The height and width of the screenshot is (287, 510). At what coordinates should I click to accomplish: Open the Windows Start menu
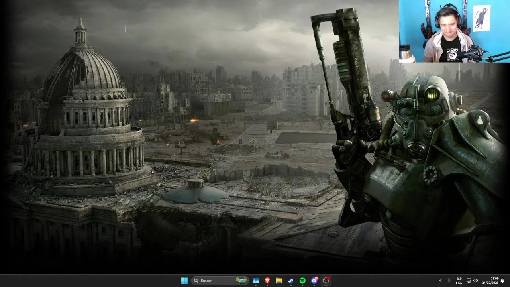pos(184,281)
